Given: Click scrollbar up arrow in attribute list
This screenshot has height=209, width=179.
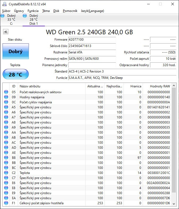Looking at the screenshot, I should [x=174, y=86].
